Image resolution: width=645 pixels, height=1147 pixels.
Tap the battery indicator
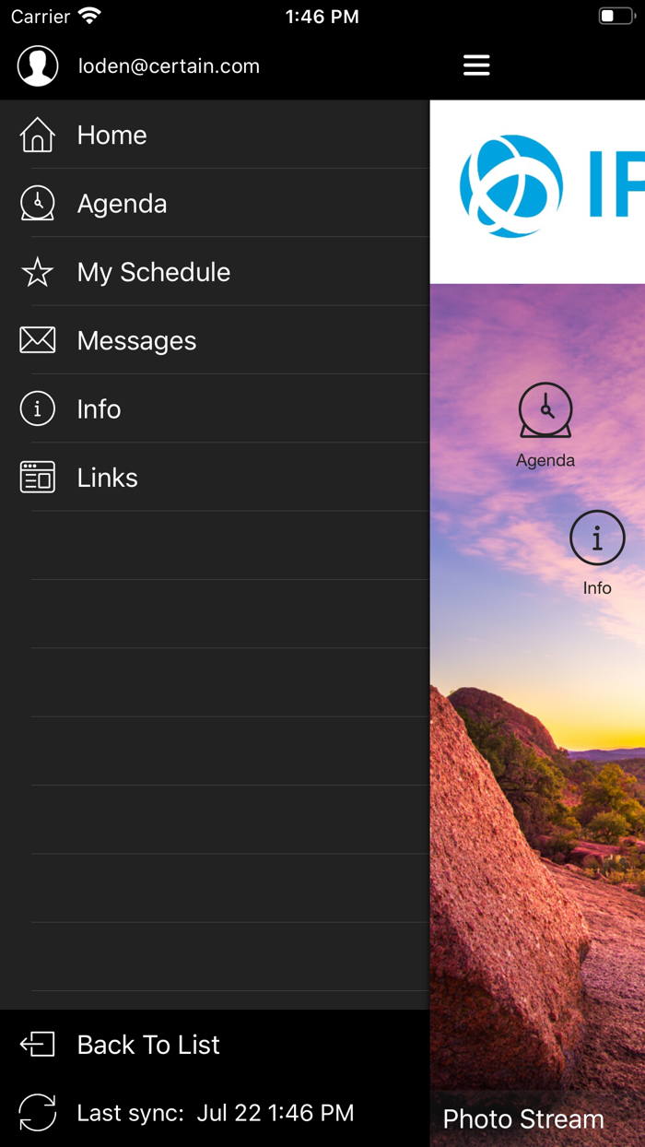pos(616,17)
